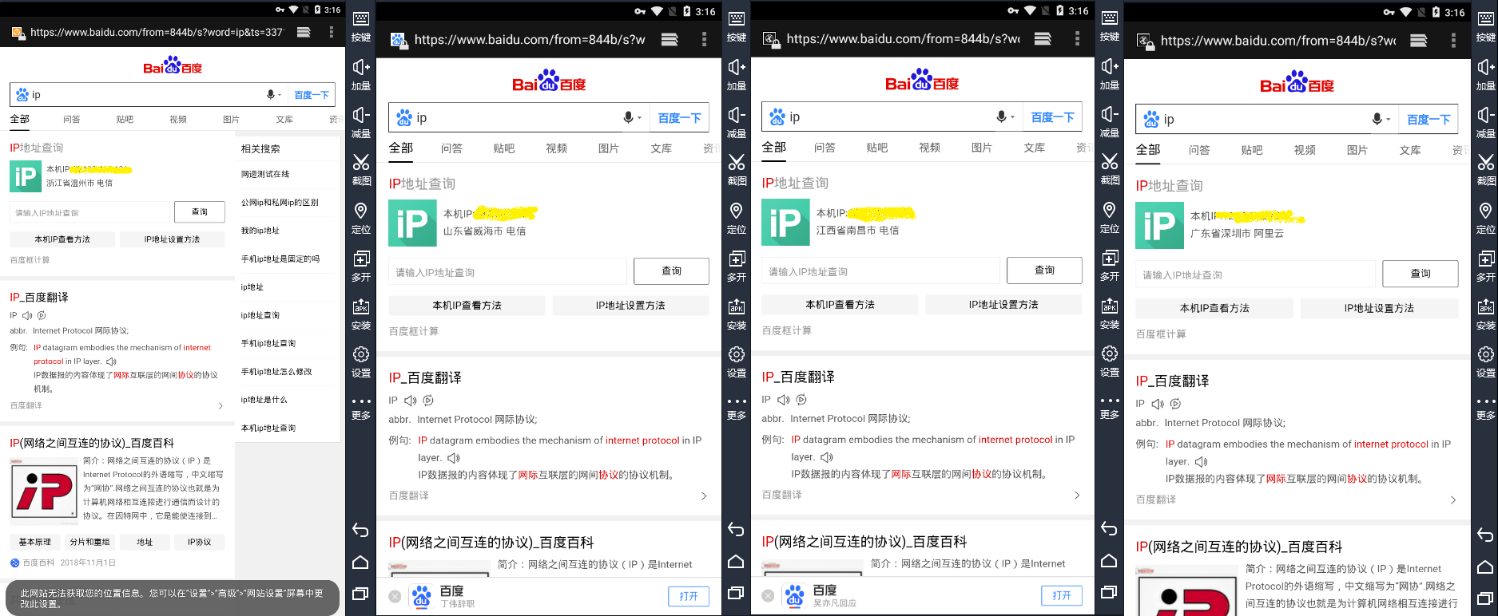Click 按键 keyboard icon in Wenzhou emulator sidebar

(361, 19)
